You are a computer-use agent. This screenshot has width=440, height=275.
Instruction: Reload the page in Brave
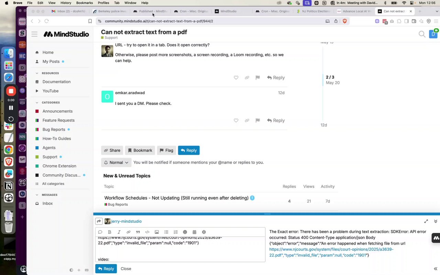coord(46,21)
